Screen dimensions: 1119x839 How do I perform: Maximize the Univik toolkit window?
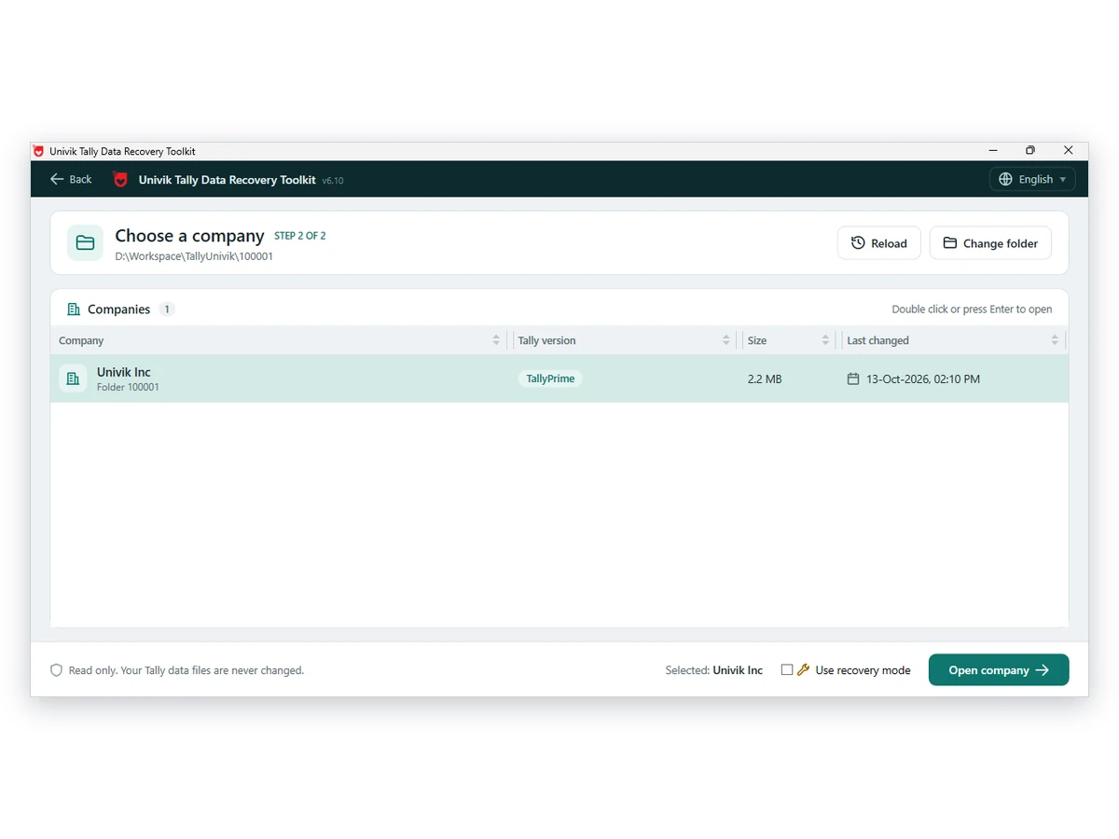tap(1030, 150)
